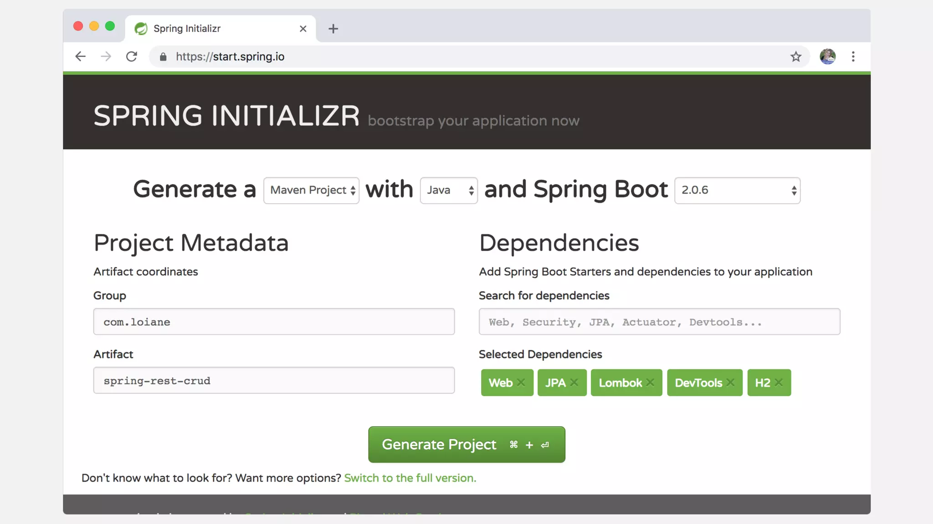The width and height of the screenshot is (933, 524).
Task: Follow the Switch to the full version link
Action: click(410, 478)
